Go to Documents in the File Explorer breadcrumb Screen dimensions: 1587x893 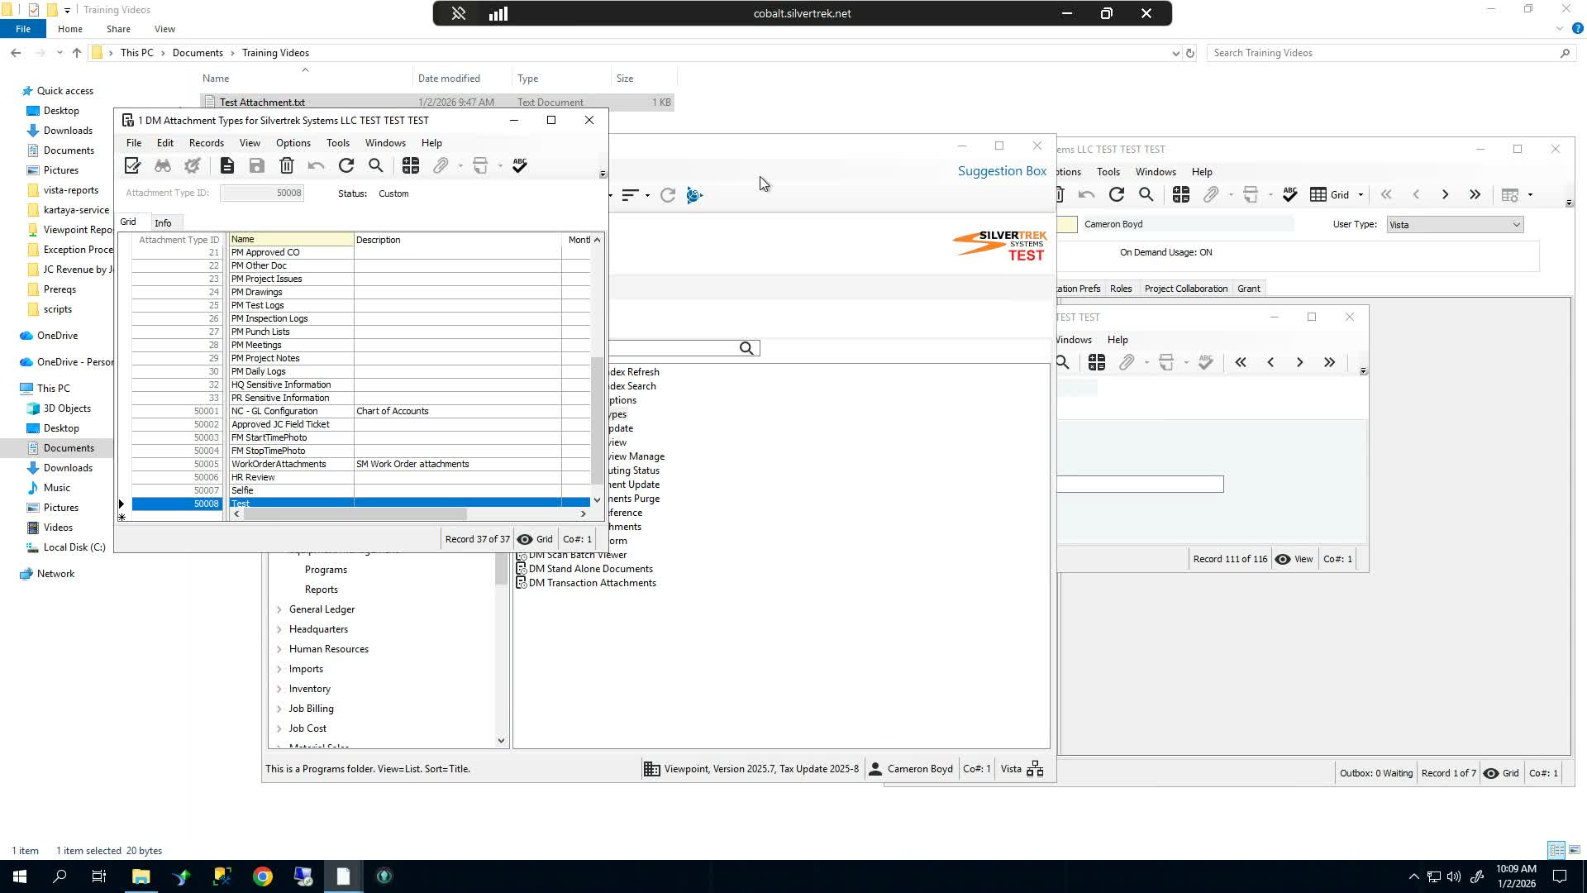(198, 53)
